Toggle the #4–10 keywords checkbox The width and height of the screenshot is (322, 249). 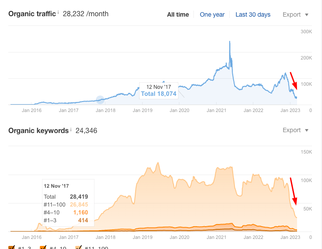click(x=43, y=247)
